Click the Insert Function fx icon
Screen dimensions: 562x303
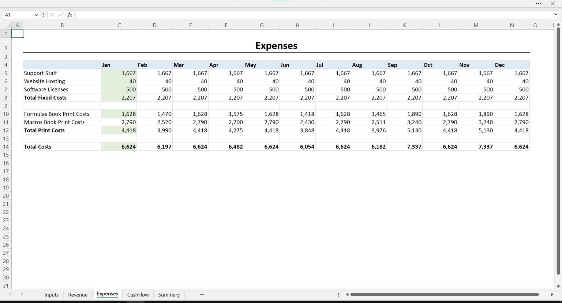70,15
